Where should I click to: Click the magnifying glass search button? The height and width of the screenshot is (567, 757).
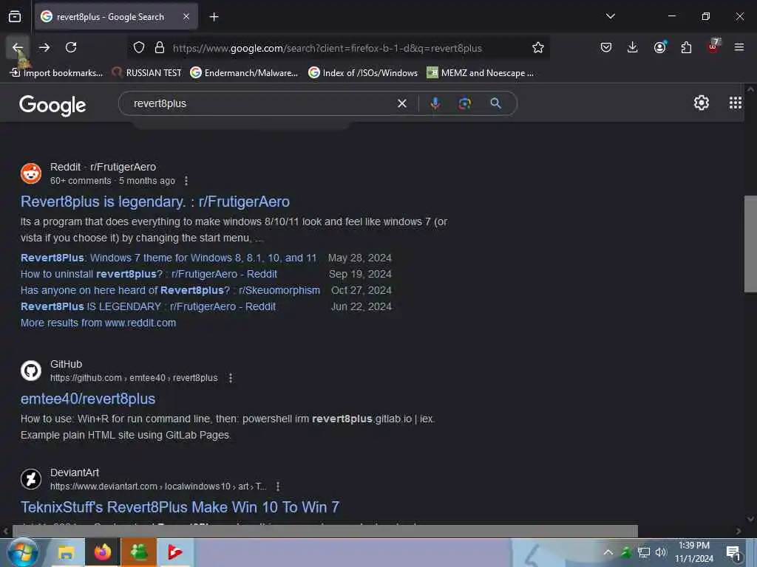[495, 103]
